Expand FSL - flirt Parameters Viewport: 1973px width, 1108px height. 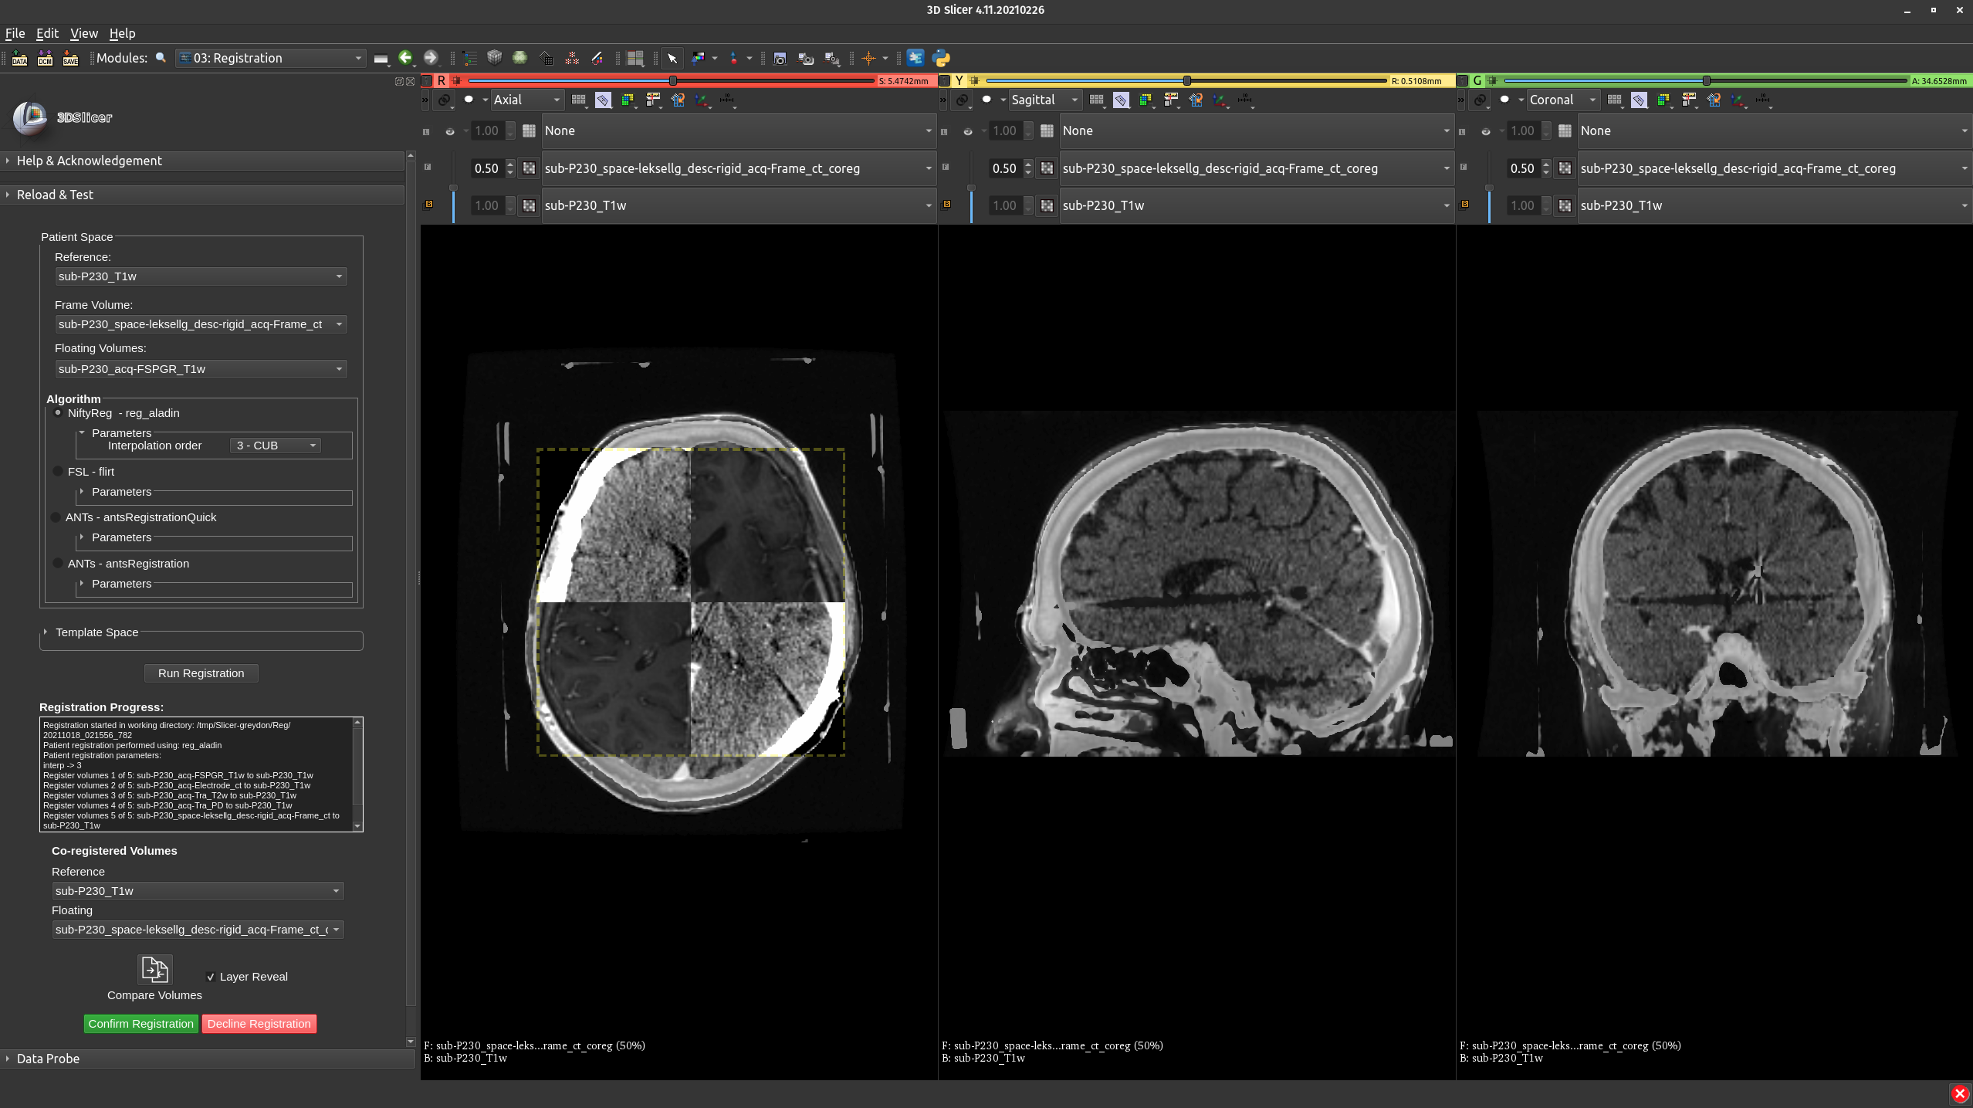116,492
